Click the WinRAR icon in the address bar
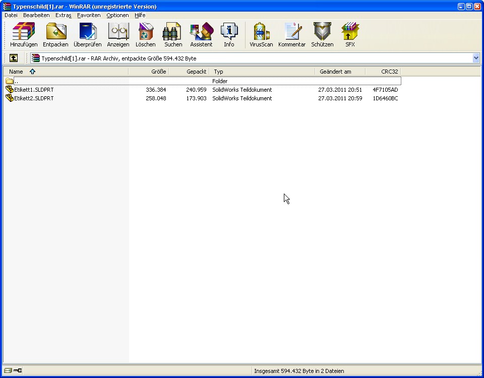484x378 pixels. (x=36, y=58)
